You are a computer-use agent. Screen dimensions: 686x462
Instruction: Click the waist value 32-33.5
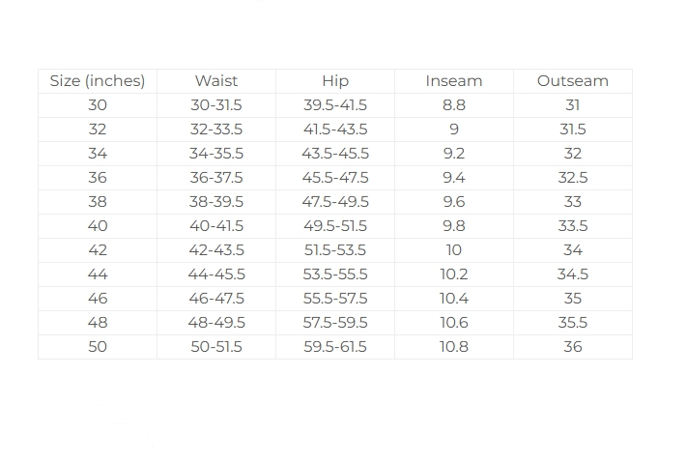click(x=216, y=130)
